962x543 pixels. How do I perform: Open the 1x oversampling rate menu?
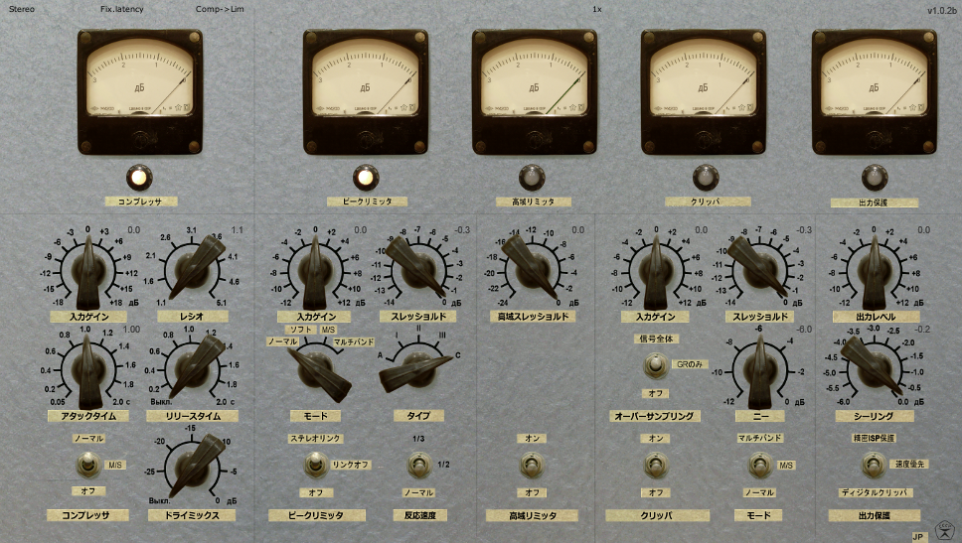click(597, 9)
